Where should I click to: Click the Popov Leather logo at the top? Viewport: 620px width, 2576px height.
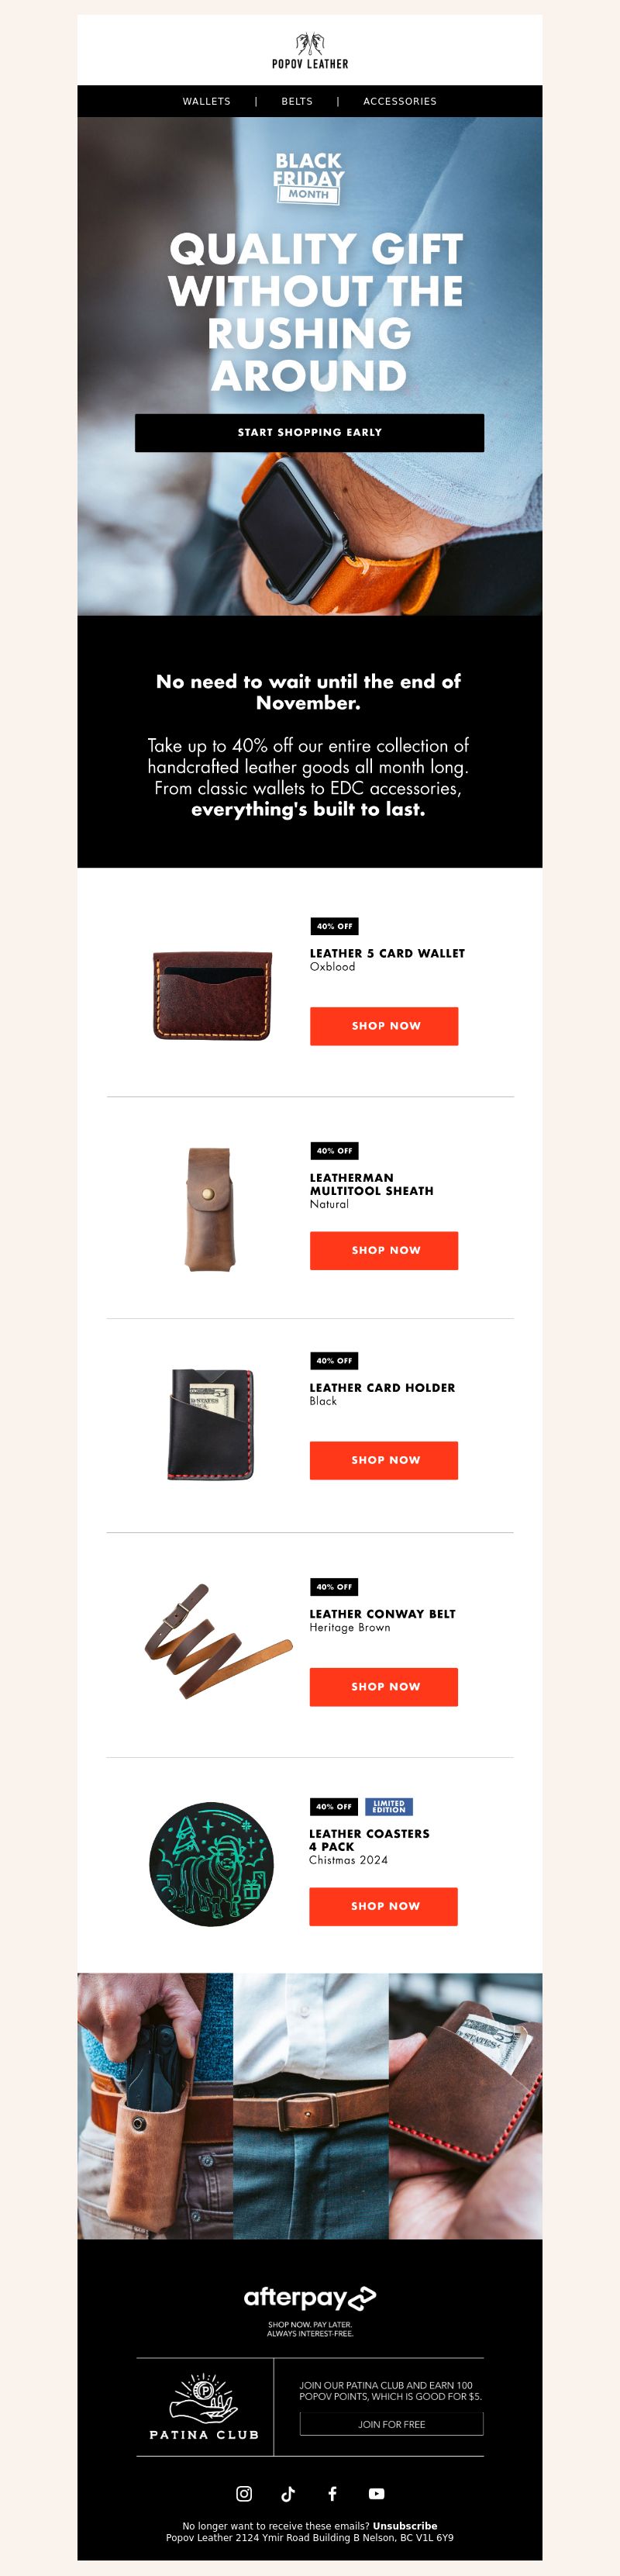click(310, 51)
